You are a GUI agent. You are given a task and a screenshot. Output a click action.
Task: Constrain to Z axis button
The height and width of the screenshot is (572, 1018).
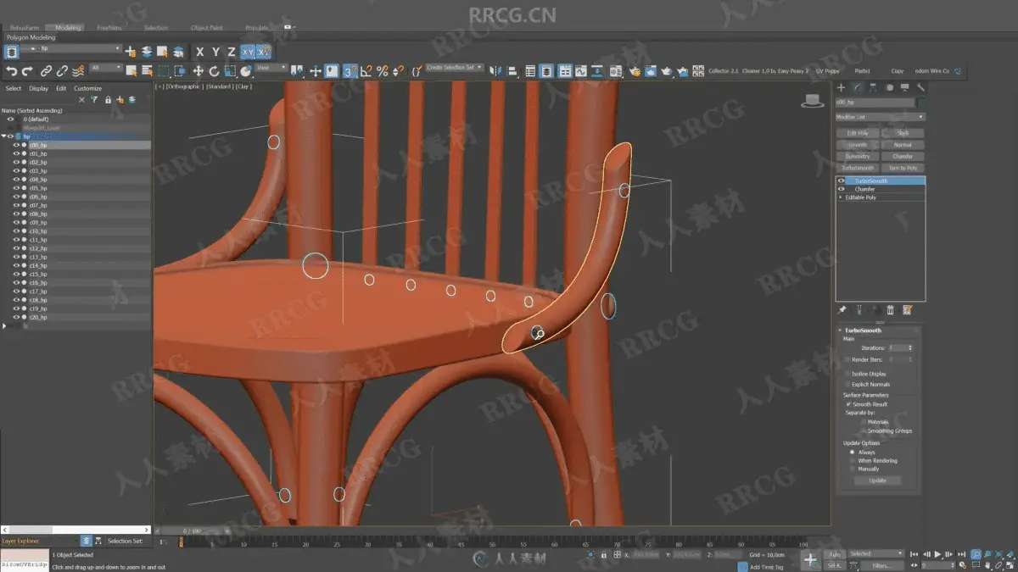[231, 52]
